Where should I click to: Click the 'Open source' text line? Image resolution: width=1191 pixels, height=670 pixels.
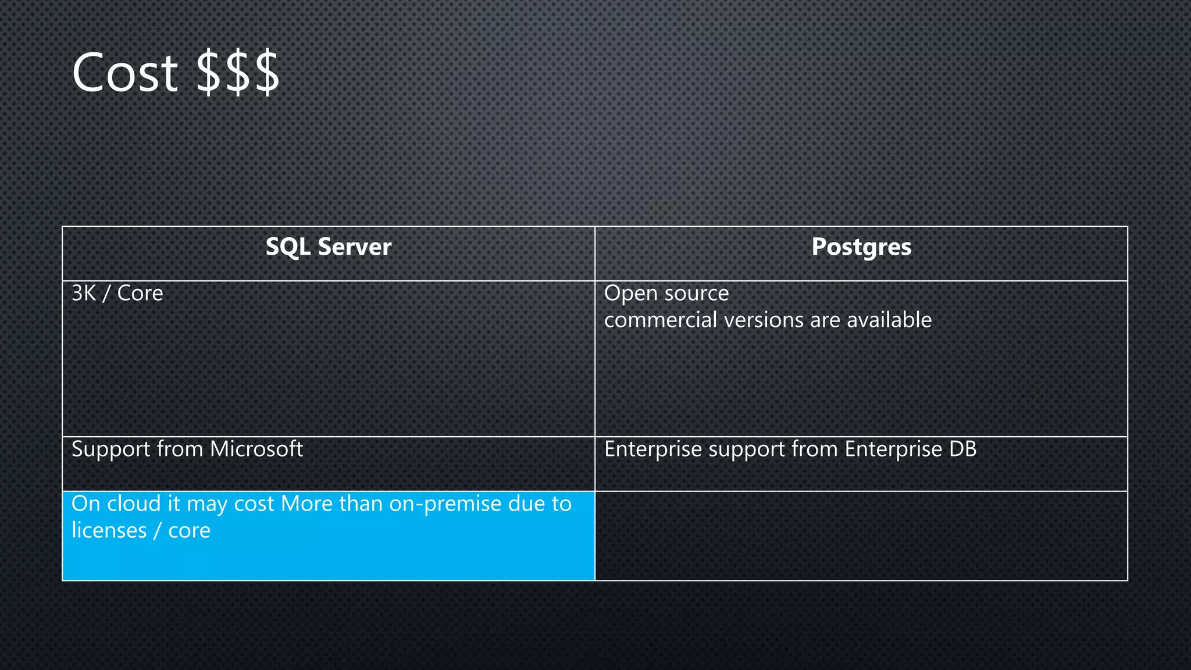666,294
